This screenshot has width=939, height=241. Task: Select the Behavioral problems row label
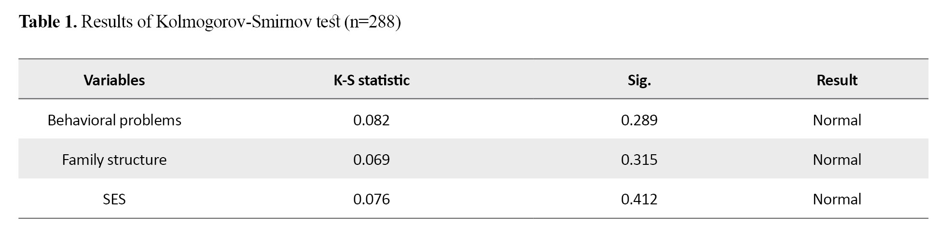click(x=114, y=120)
